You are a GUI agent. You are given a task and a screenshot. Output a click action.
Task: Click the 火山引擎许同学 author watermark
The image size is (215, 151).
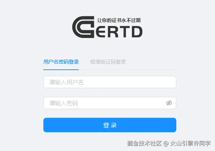click(190, 143)
